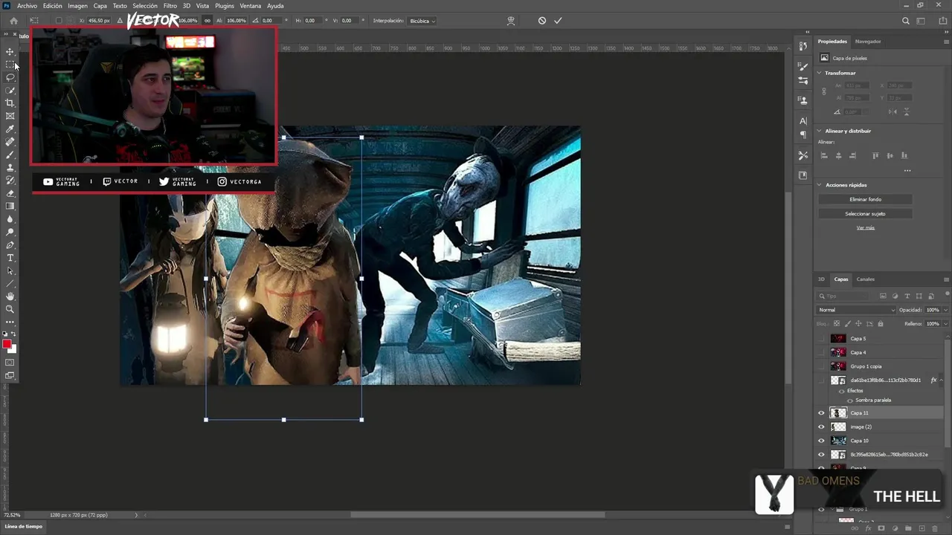Collapse the Transformar section
This screenshot has height=535, width=952.
click(x=819, y=73)
